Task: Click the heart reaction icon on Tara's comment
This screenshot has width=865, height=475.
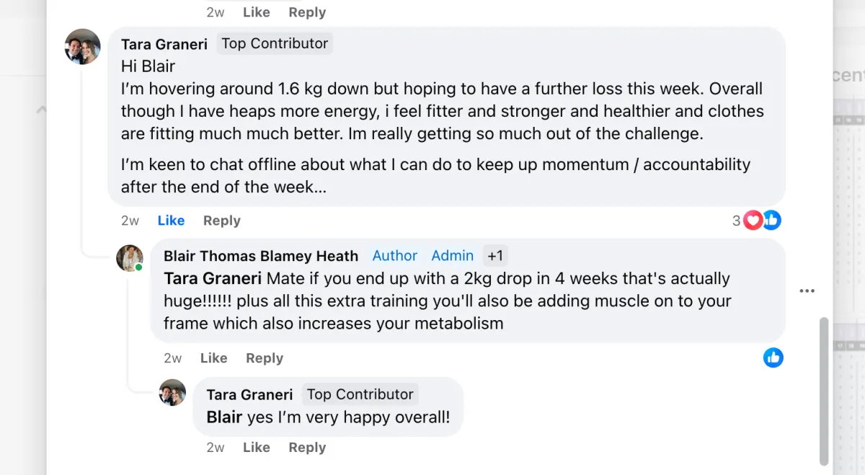Action: pyautogui.click(x=753, y=221)
